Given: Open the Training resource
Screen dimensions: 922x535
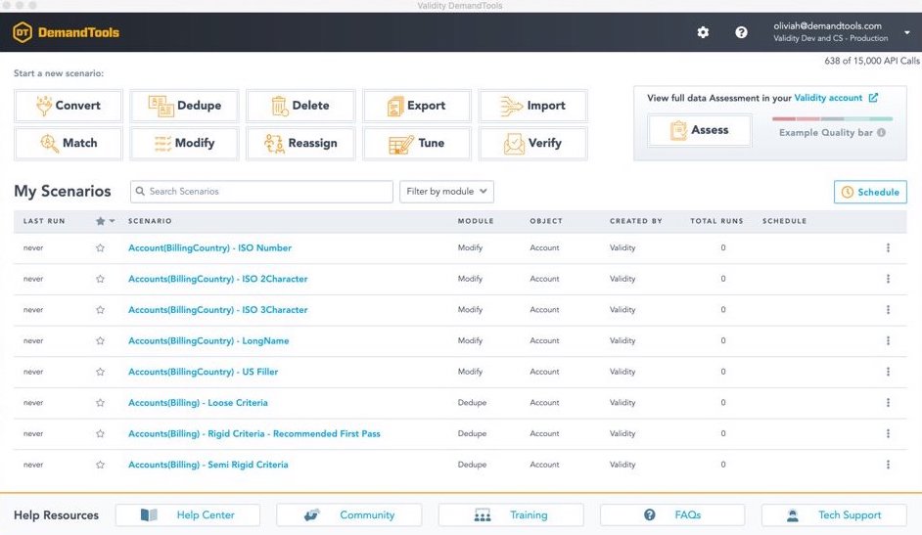Looking at the screenshot, I should click(x=511, y=515).
